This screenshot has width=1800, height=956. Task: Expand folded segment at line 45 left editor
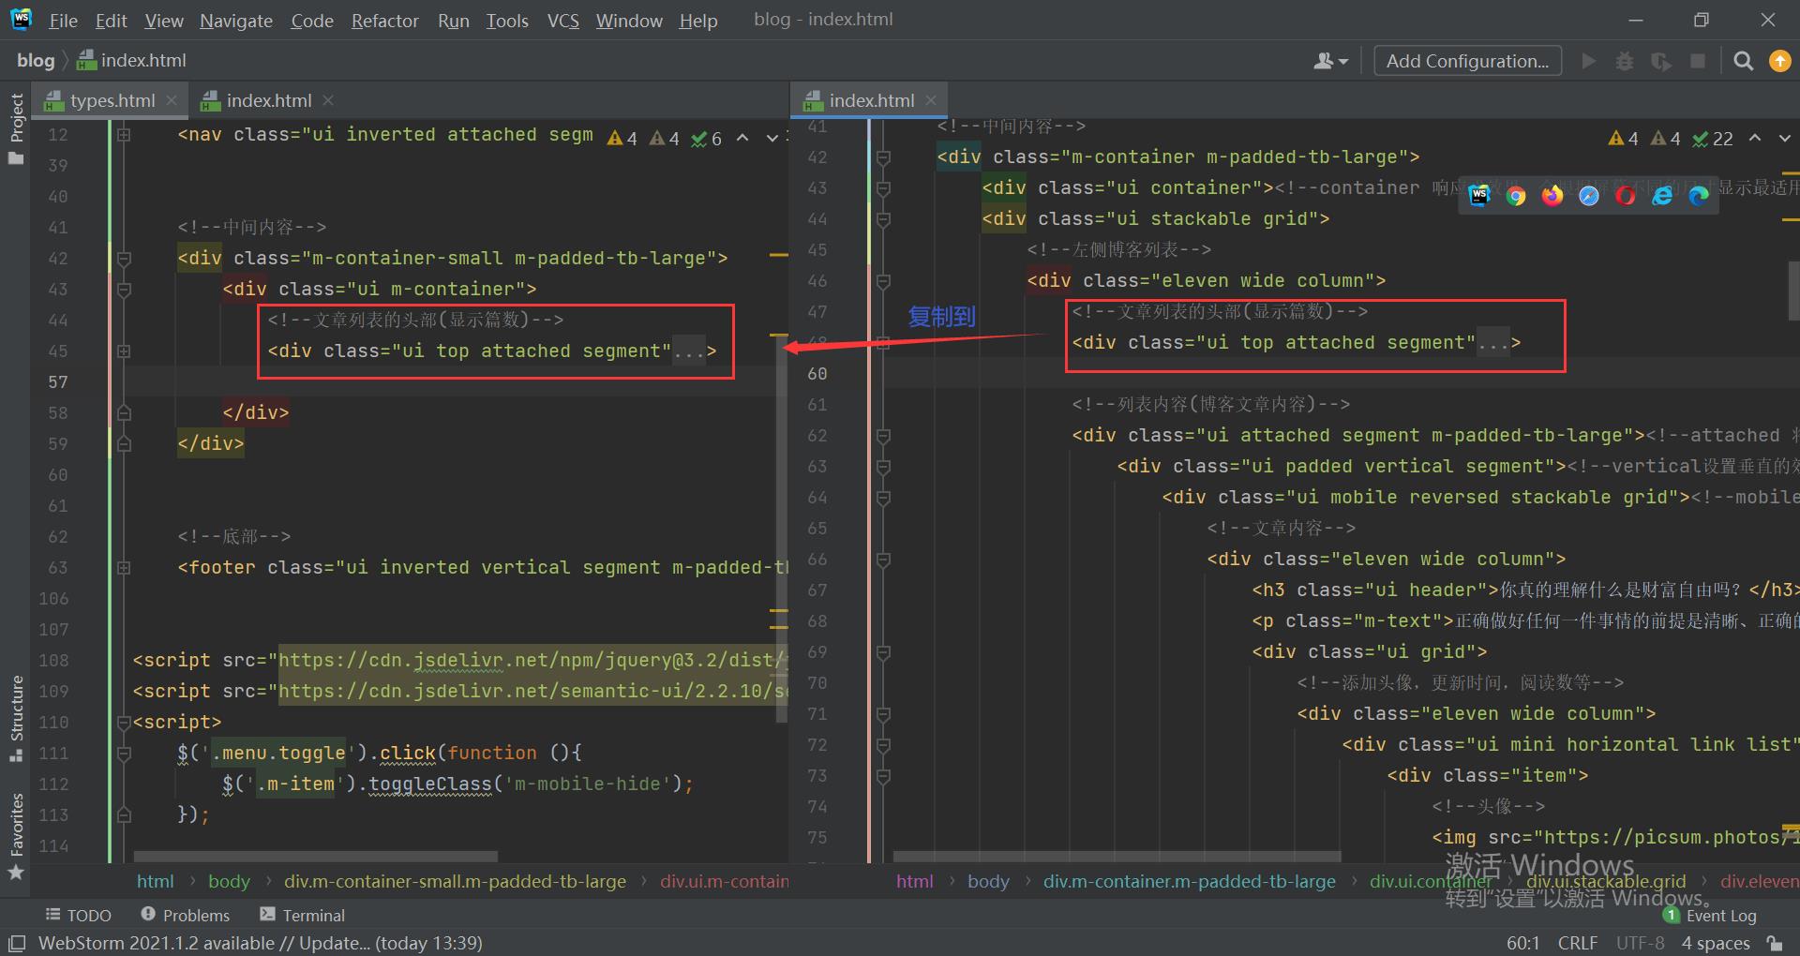[x=124, y=351]
